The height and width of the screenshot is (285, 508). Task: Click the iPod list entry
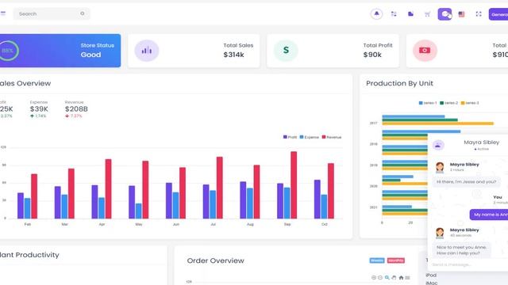click(x=431, y=275)
